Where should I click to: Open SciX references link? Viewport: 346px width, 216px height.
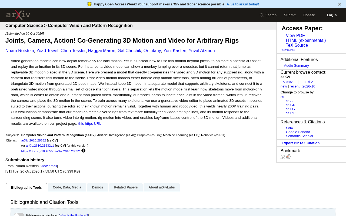[x=290, y=128]
